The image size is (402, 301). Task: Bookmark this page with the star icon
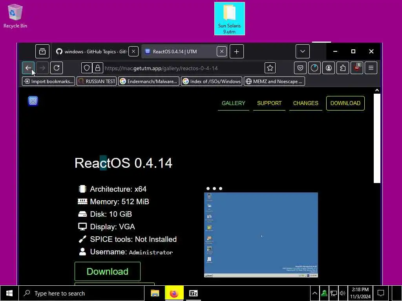click(270, 68)
